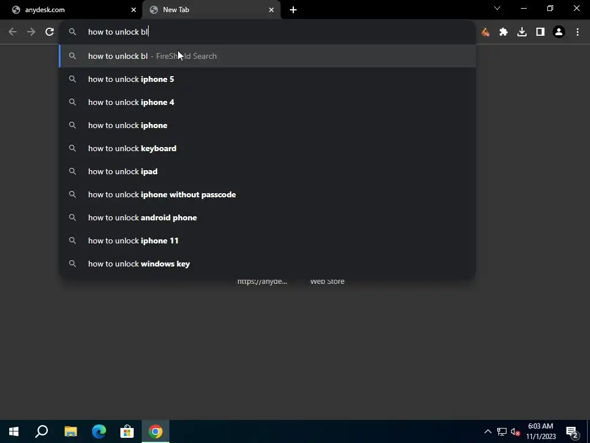590x443 pixels.
Task: Open the clock showing 6:03 AM
Action: coord(540,431)
